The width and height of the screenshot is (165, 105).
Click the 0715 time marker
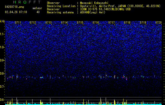(80, 23)
